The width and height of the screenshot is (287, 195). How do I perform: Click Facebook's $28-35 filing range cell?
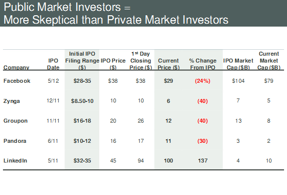[82, 81]
